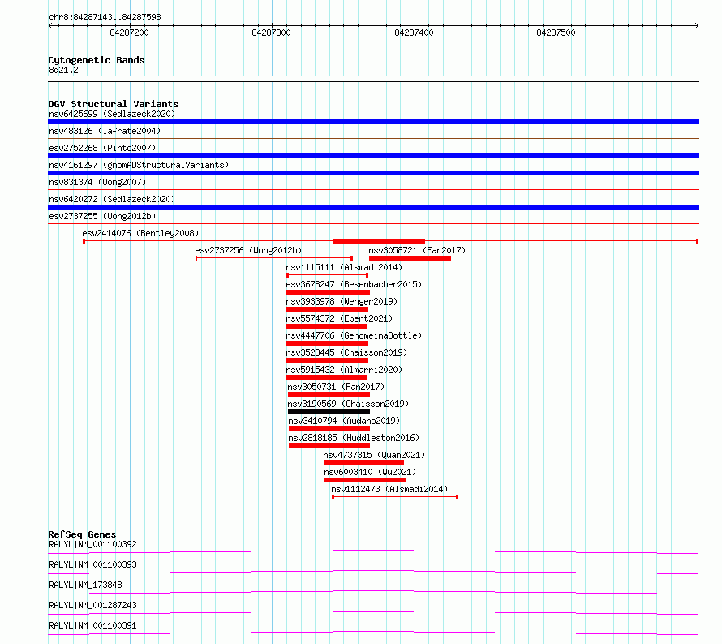
Task: Open variant nsv5574372 (Ebert2021)
Action: coord(339,318)
